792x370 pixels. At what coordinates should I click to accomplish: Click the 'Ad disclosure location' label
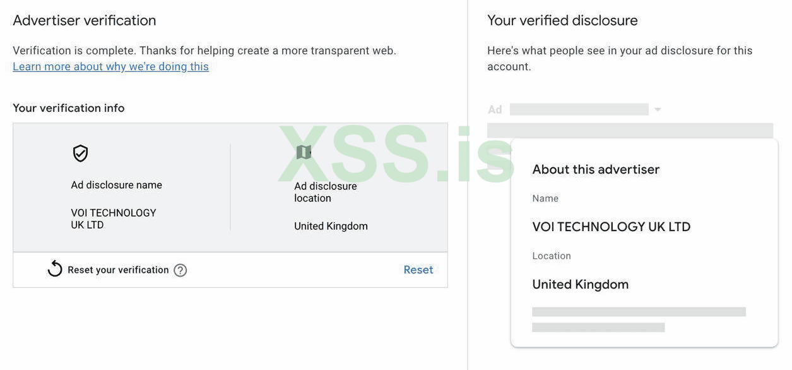pos(325,192)
